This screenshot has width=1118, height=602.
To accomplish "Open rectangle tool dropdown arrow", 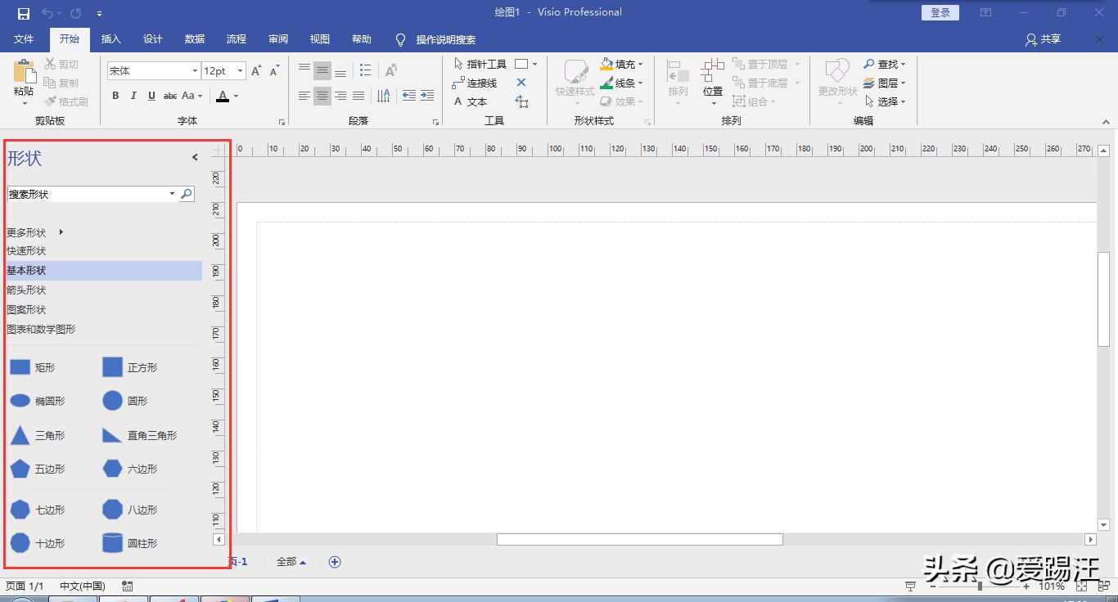I will (535, 64).
